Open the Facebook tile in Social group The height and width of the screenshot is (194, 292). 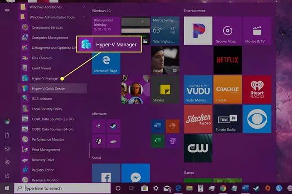click(106, 173)
